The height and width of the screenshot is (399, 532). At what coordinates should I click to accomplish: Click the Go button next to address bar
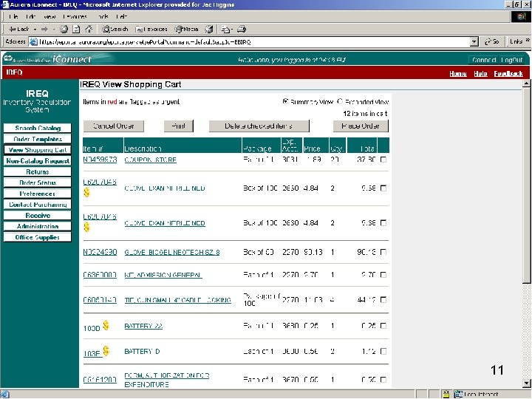(x=491, y=41)
